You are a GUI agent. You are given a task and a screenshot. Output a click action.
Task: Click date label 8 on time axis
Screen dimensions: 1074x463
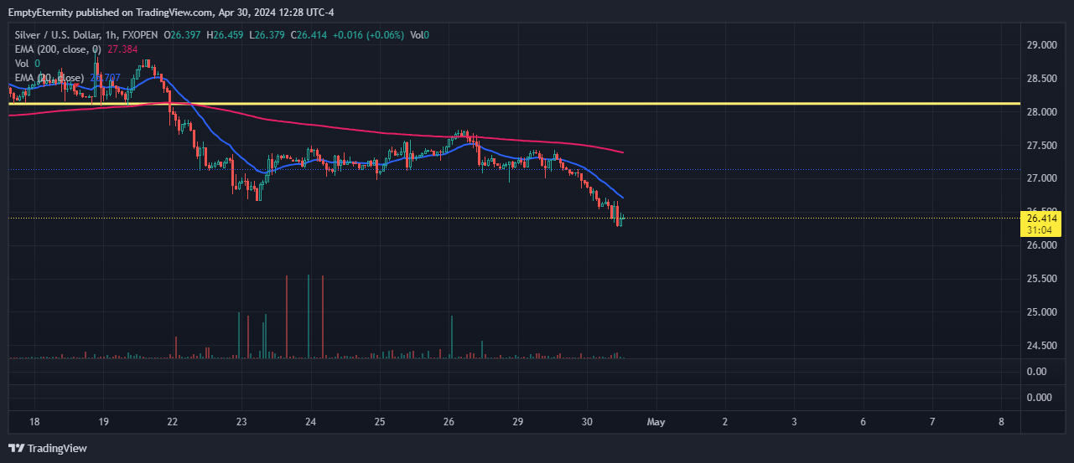[x=1002, y=422]
